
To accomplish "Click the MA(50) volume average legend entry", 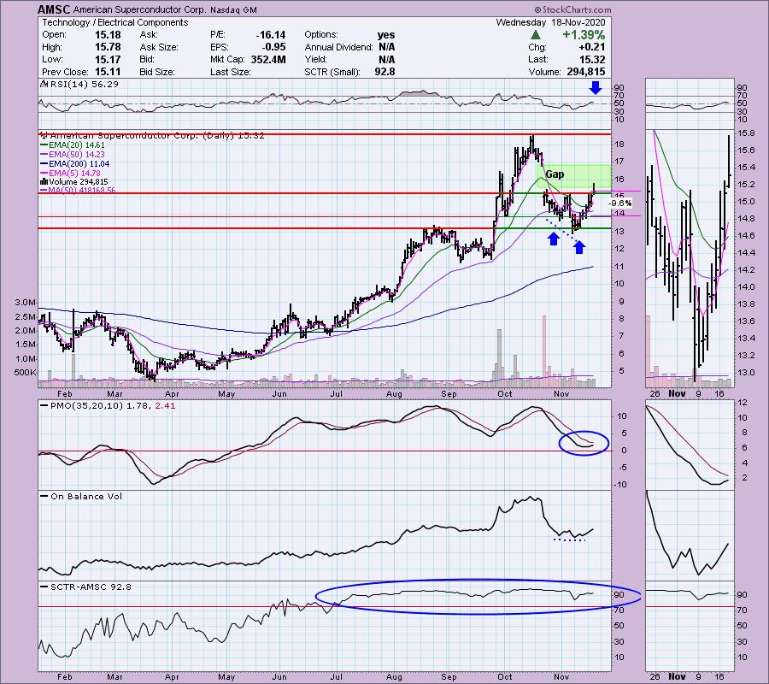I will (x=78, y=190).
